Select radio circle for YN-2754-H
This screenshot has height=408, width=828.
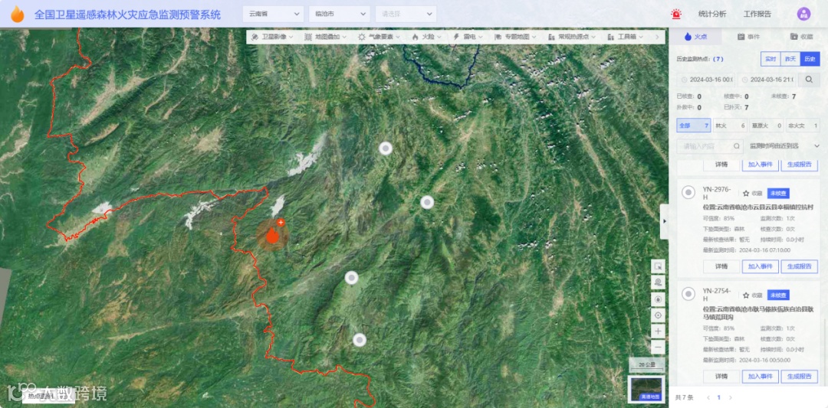tap(688, 293)
